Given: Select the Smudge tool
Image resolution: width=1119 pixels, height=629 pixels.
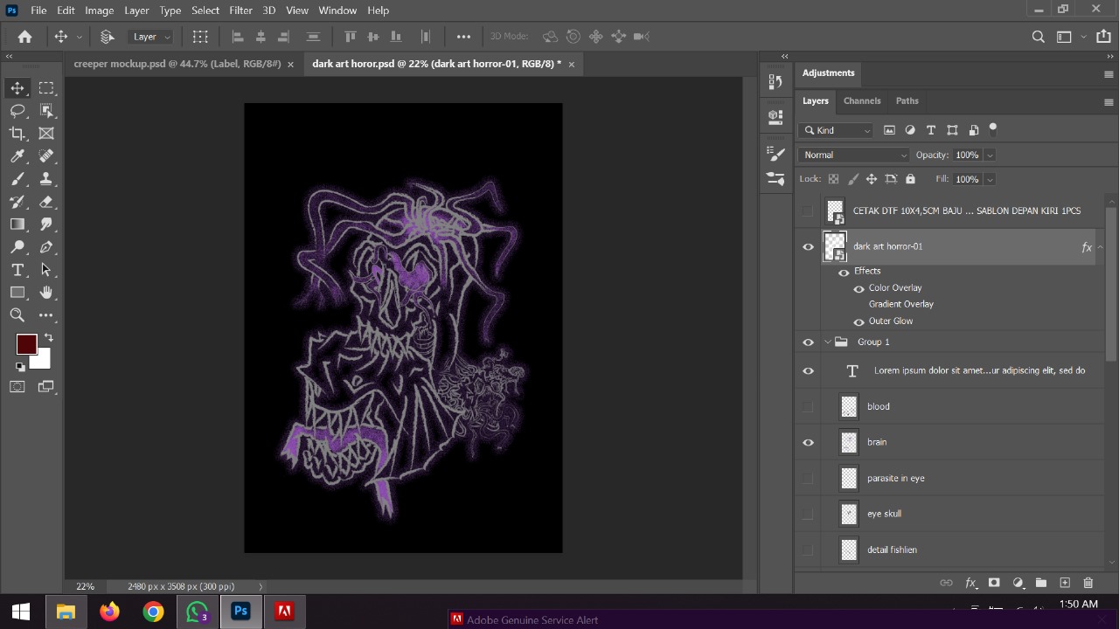Looking at the screenshot, I should (46, 225).
